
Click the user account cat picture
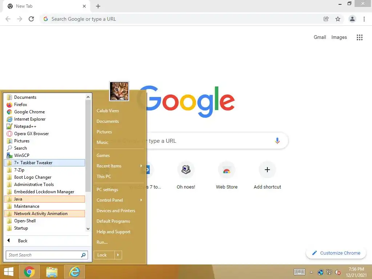coord(119,91)
